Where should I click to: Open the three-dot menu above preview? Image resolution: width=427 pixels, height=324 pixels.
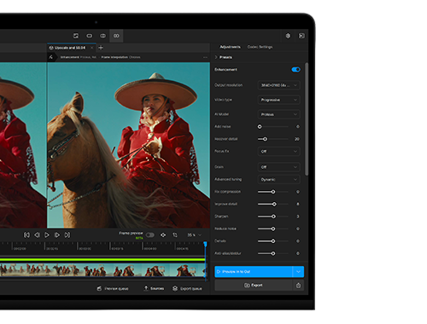[x=205, y=57]
